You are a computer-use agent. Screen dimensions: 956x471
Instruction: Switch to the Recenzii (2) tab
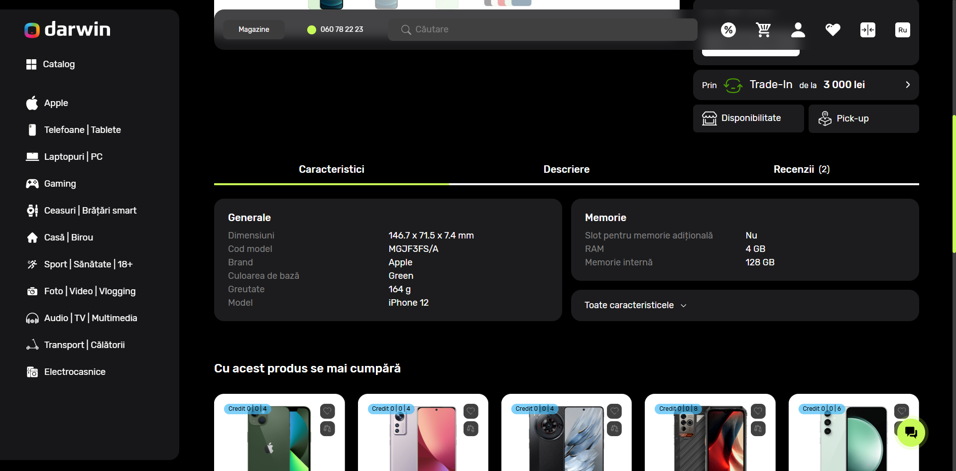click(x=802, y=169)
